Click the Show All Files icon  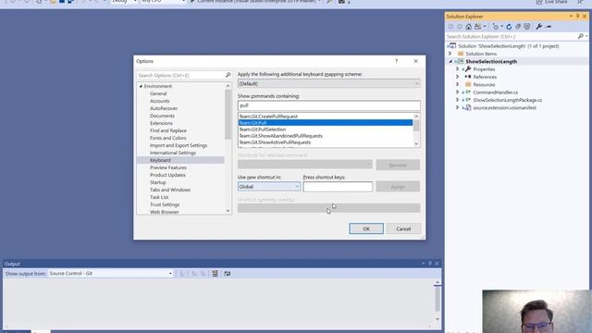[x=527, y=27]
